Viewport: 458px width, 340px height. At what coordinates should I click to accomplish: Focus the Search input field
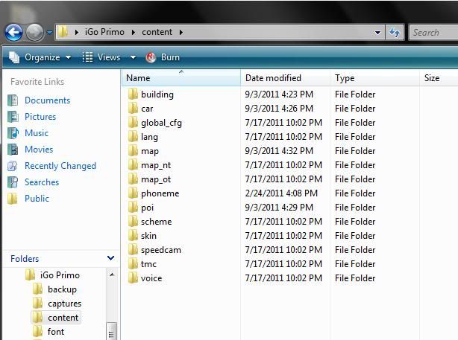(x=433, y=32)
